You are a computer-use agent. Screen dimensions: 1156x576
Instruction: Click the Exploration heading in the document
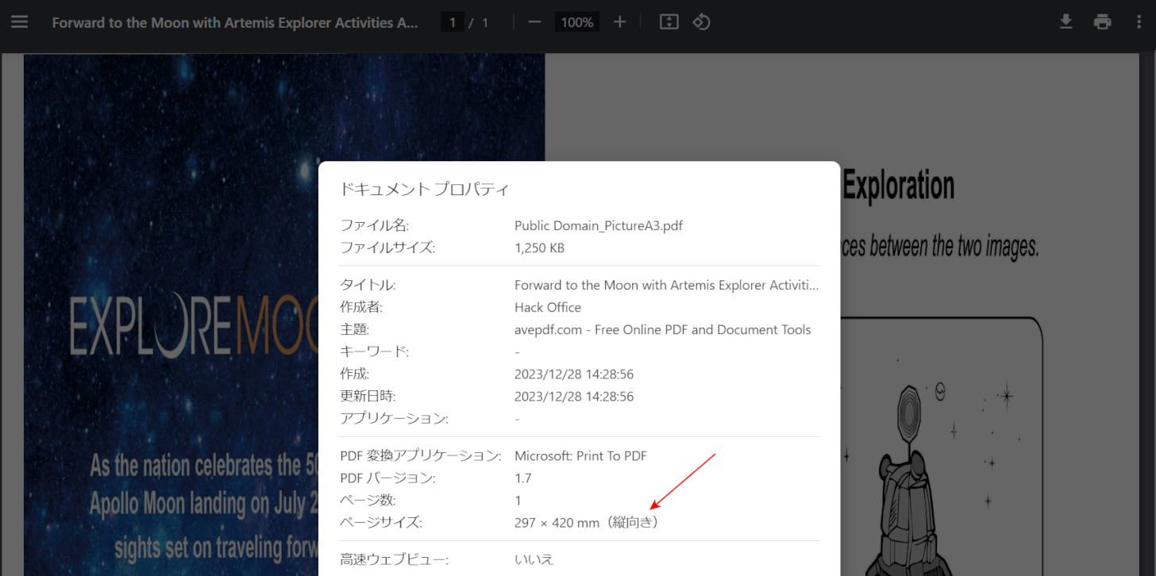898,186
